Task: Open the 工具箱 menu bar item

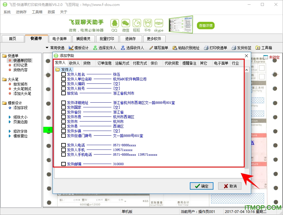Action: point(37,12)
